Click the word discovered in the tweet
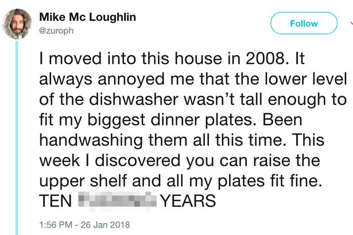Screen dimensions: 353x235 (138, 160)
